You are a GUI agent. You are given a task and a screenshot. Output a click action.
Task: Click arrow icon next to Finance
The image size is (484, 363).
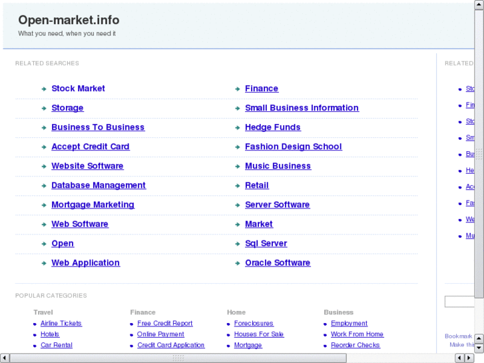click(237, 89)
